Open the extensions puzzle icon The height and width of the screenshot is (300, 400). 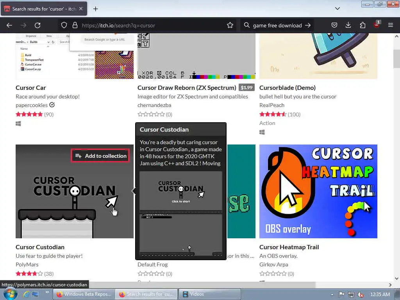362,25
